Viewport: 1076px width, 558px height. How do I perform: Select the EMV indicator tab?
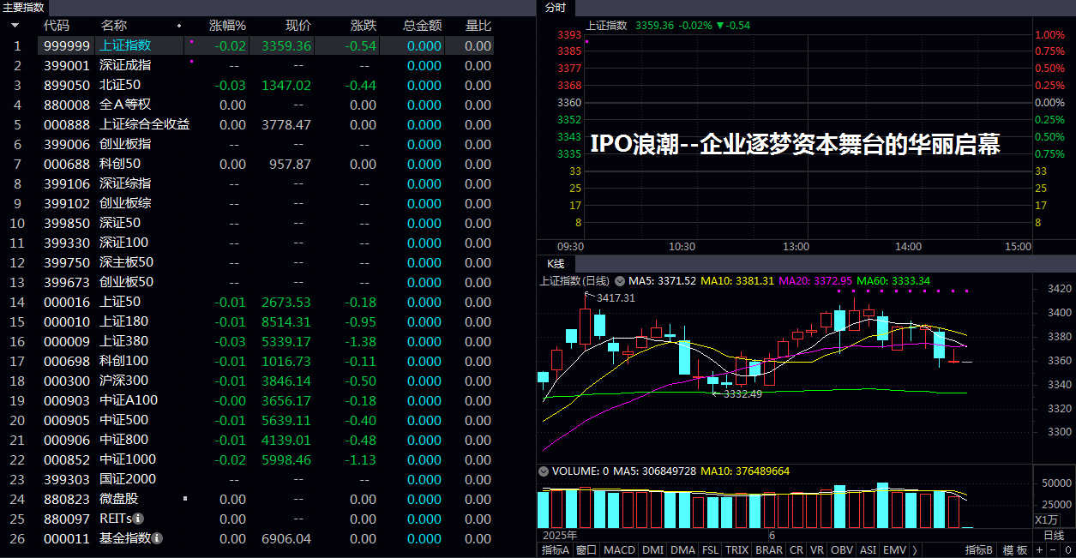click(x=894, y=550)
